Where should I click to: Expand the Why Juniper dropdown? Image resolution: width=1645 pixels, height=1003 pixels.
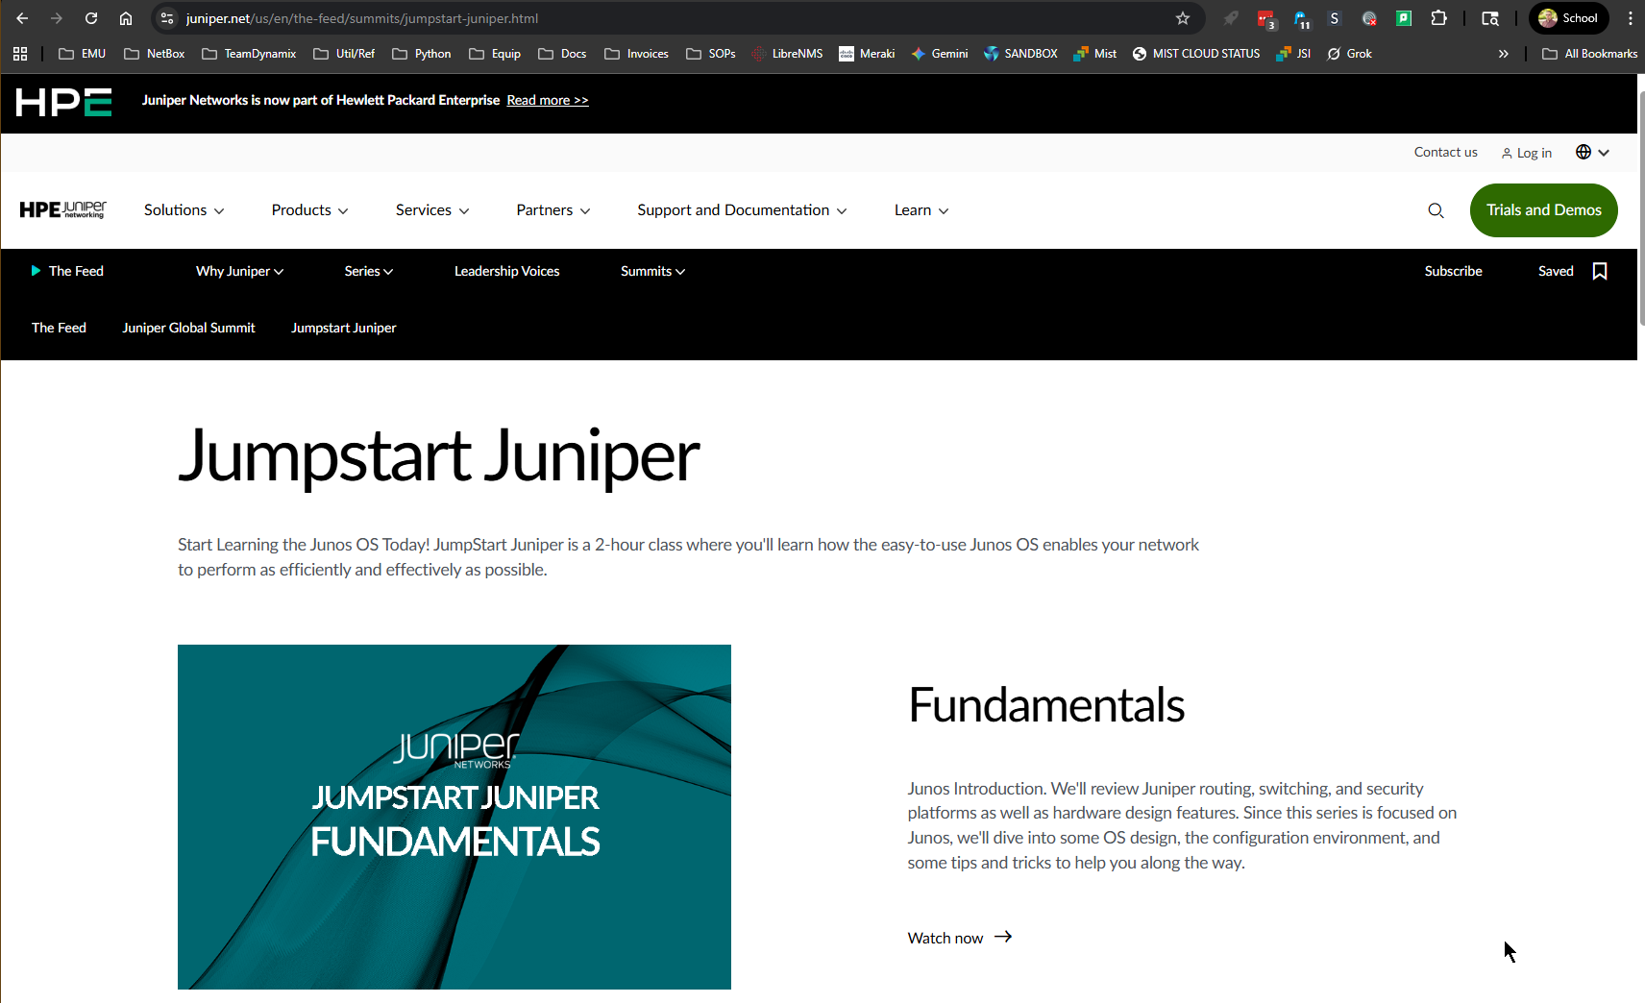click(x=239, y=271)
